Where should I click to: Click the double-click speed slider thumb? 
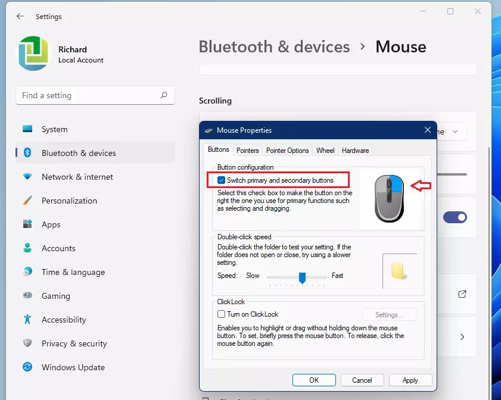[x=302, y=278]
